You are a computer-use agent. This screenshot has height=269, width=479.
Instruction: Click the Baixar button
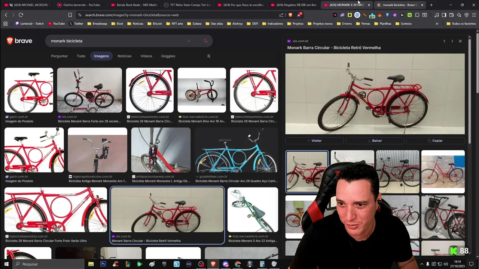tap(375, 141)
